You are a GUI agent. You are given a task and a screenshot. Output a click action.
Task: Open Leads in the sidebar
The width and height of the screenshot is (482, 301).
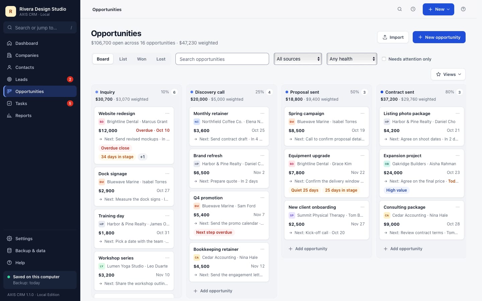click(x=40, y=79)
